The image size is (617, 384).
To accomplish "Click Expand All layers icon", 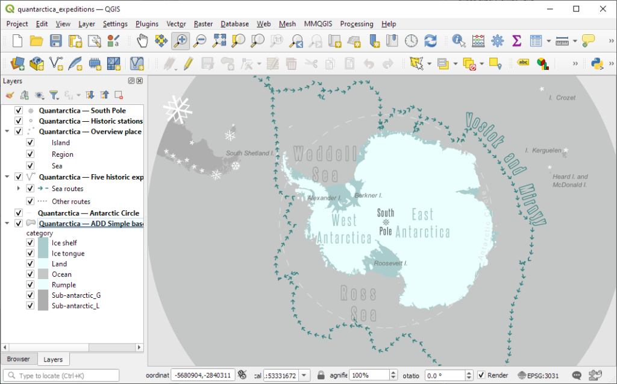I will tap(90, 95).
